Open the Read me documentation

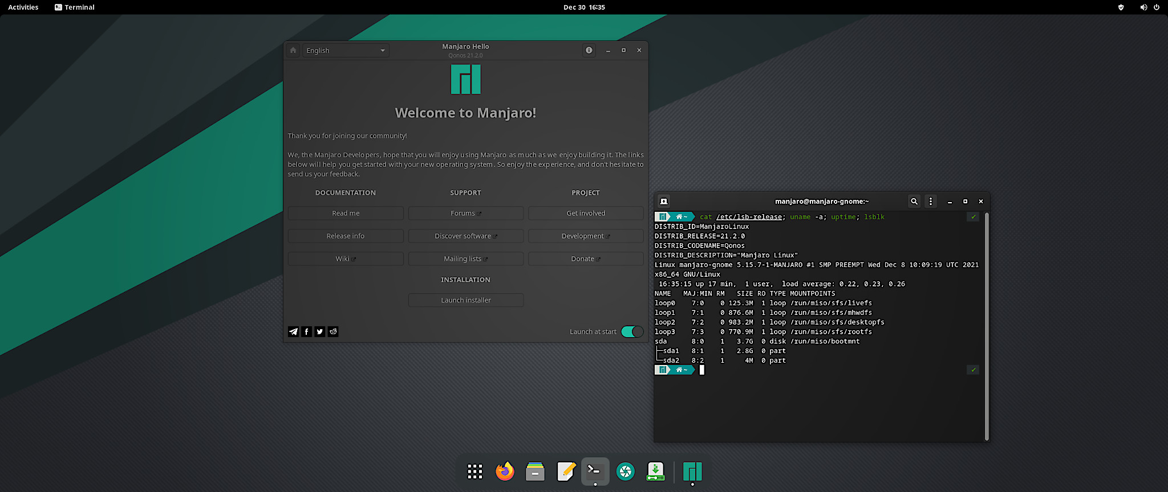[x=346, y=213]
